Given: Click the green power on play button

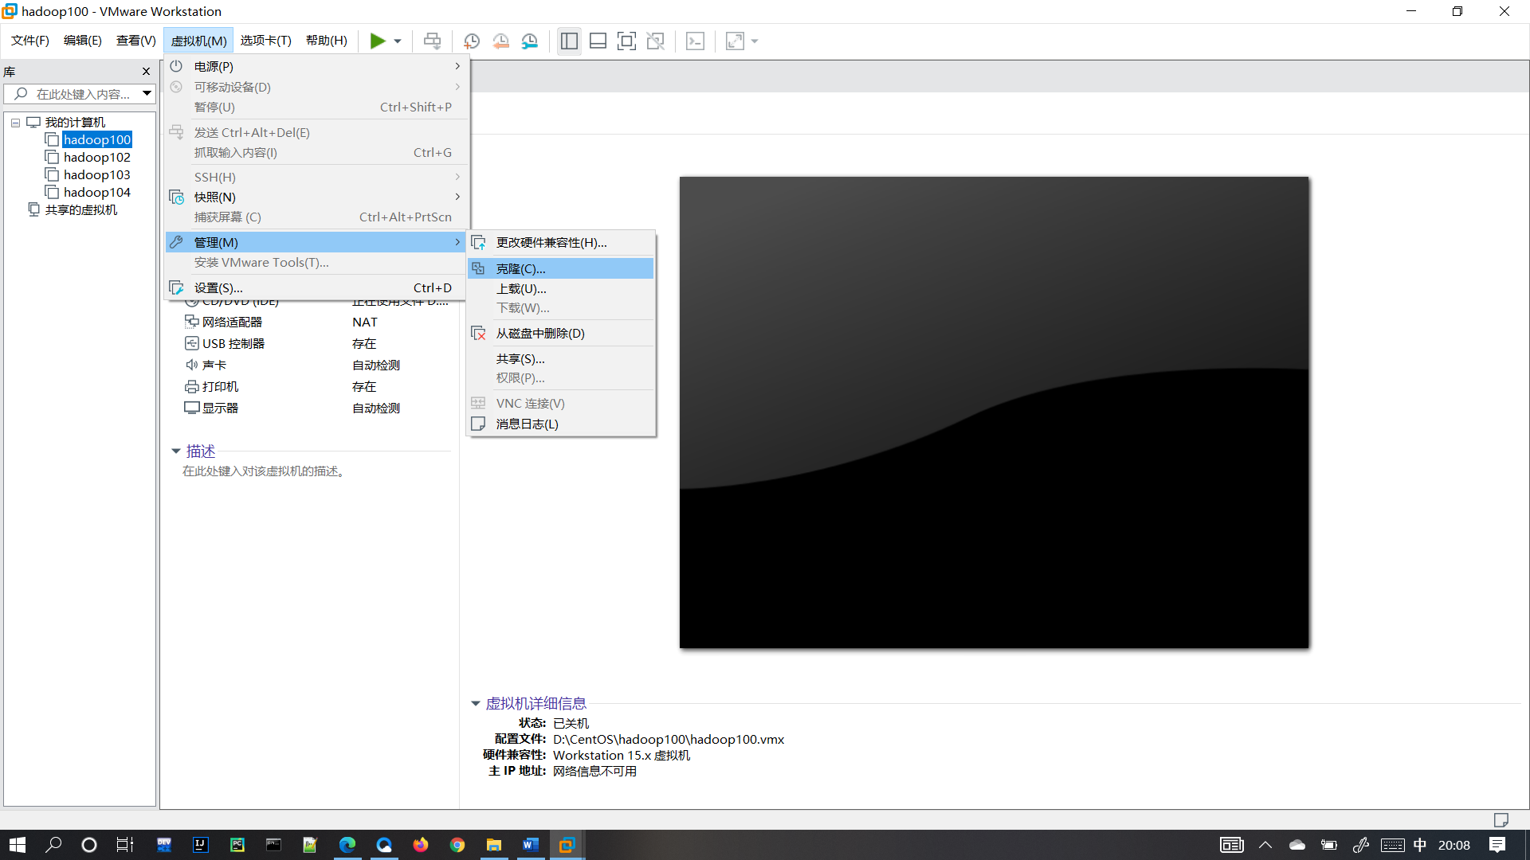Looking at the screenshot, I should (x=377, y=41).
